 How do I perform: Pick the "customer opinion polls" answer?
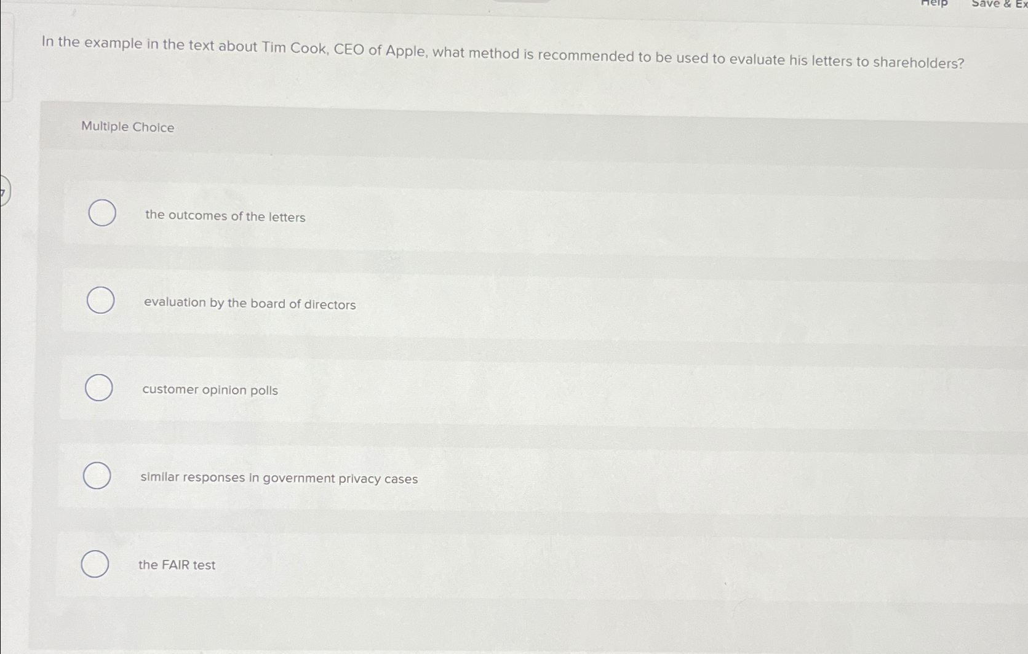(x=99, y=388)
